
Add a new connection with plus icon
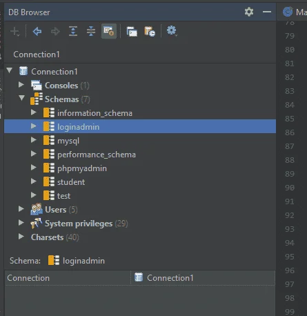click(x=15, y=31)
